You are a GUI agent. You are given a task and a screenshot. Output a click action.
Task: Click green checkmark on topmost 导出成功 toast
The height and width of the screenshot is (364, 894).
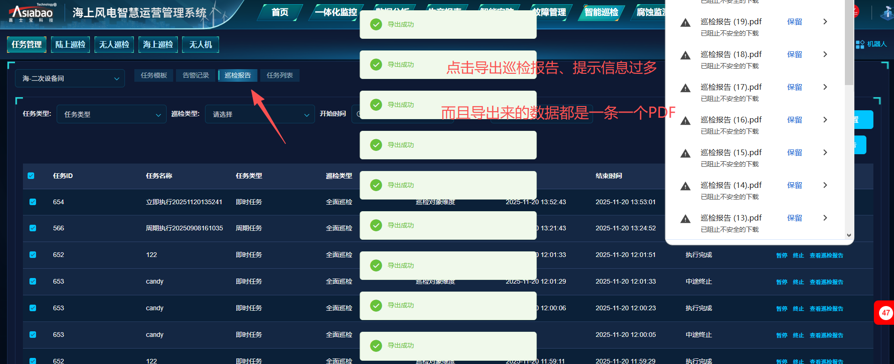pos(376,25)
